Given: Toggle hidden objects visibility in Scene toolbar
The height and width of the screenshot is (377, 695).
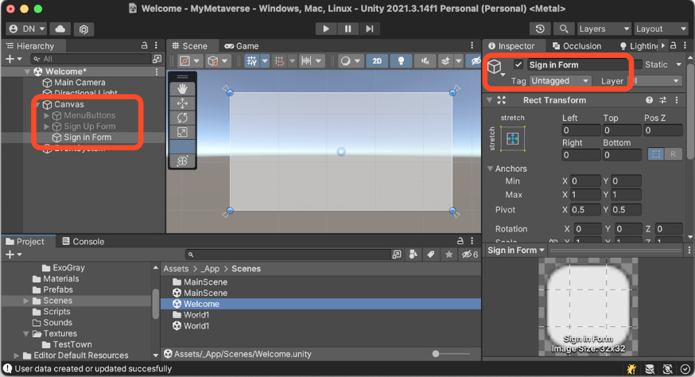Looking at the screenshot, I should [x=476, y=60].
